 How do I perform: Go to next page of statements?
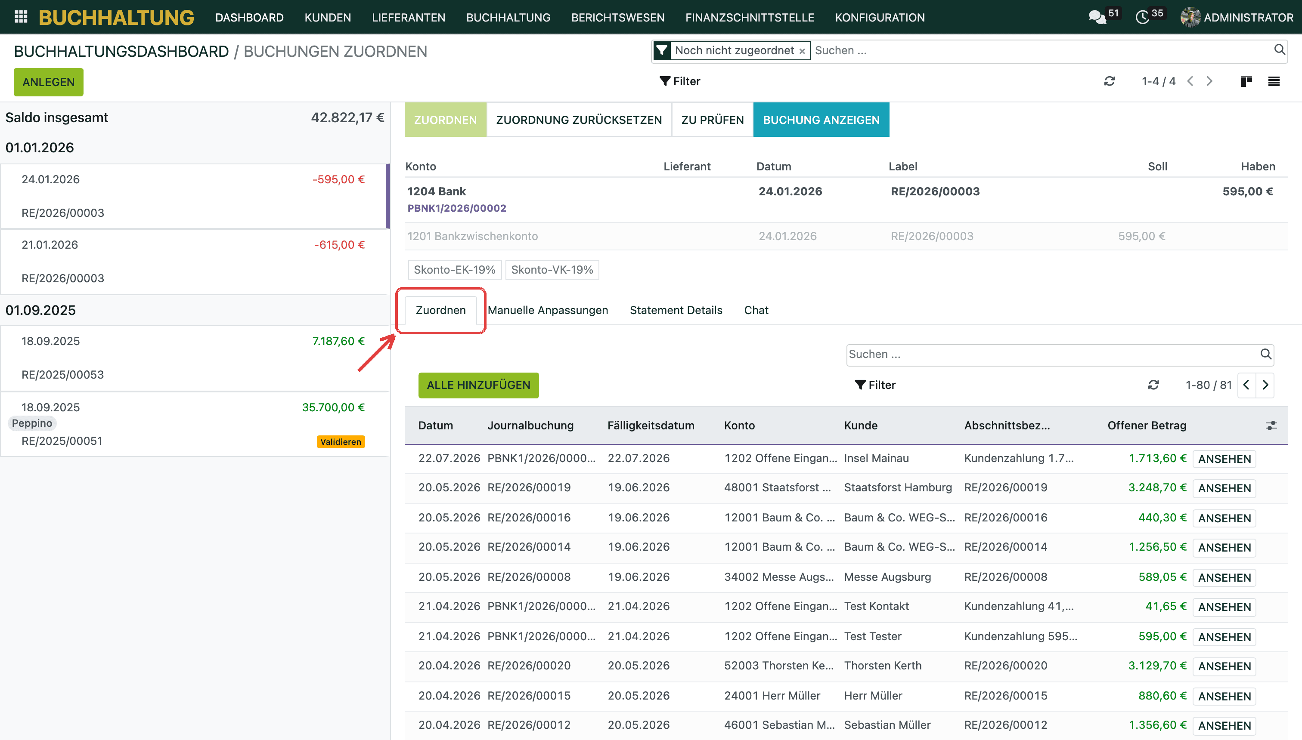[1209, 81]
